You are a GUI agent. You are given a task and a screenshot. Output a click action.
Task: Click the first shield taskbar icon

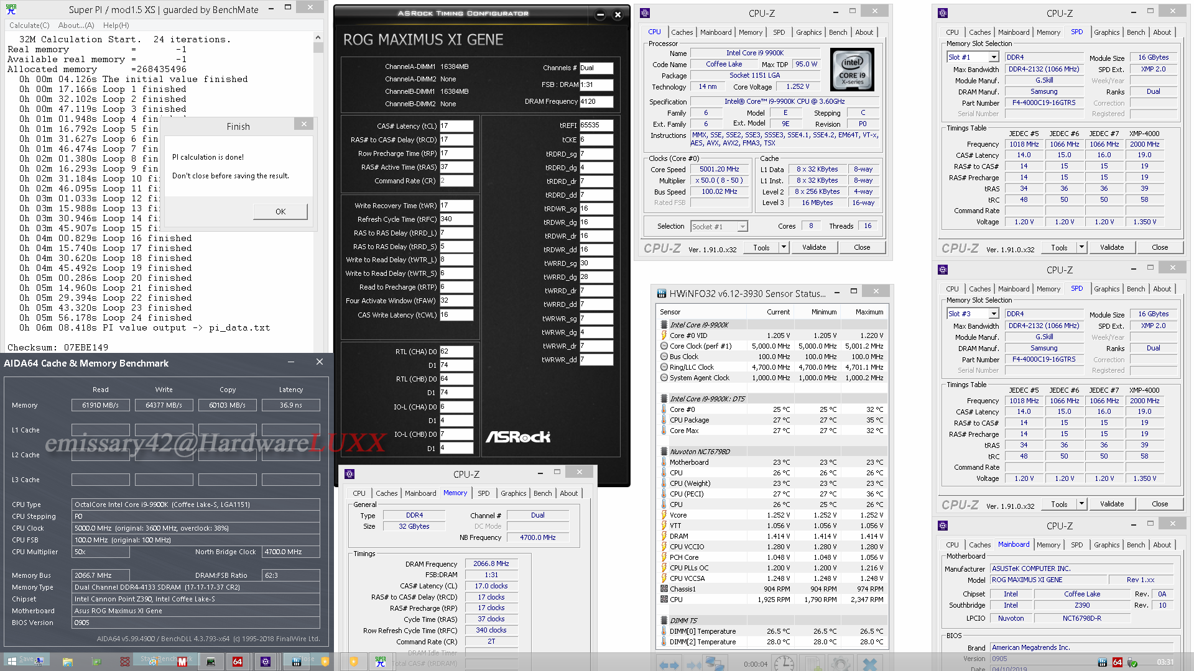(325, 662)
